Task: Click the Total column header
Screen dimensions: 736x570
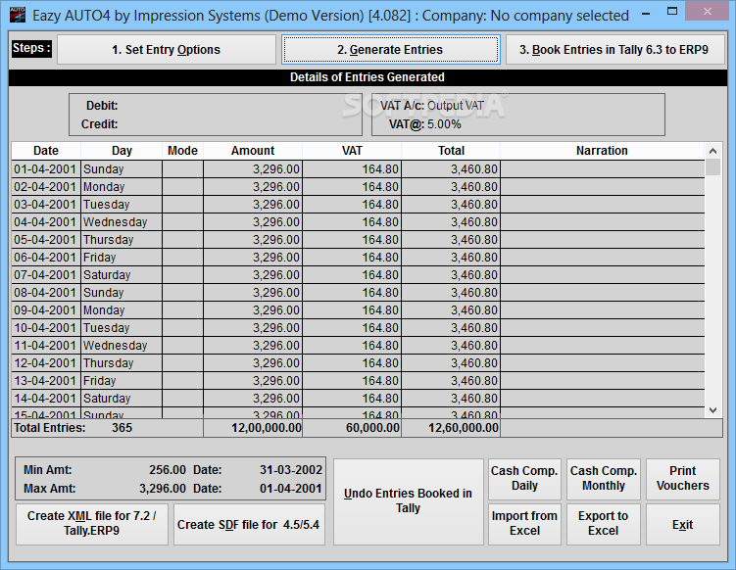Action: [451, 151]
